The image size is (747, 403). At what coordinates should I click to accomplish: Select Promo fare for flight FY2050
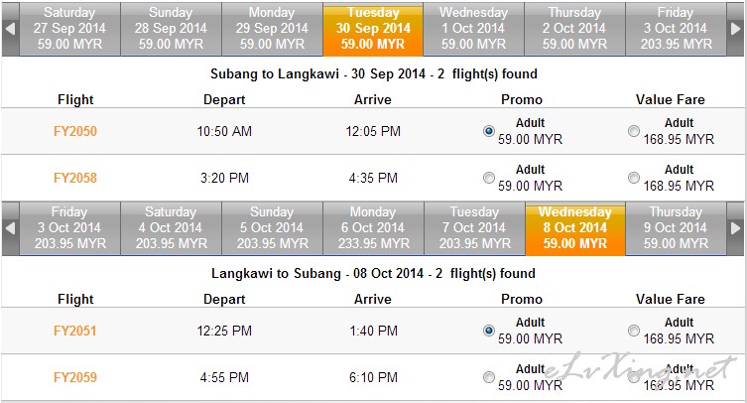coord(488,131)
